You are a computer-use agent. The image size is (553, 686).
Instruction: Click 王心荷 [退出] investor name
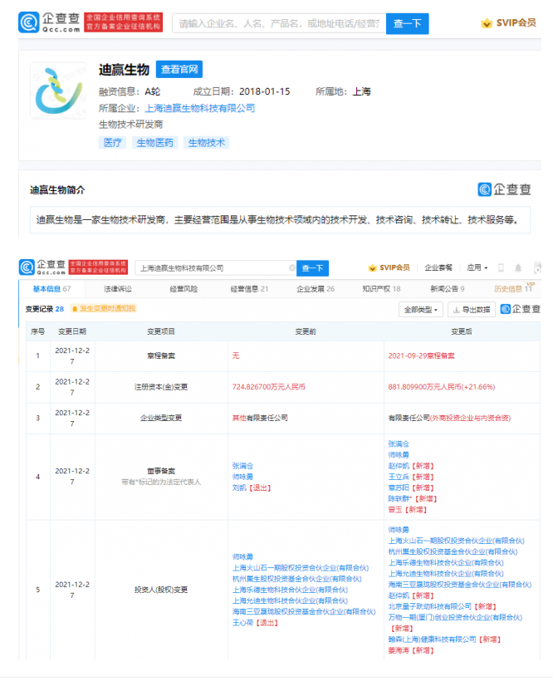pyautogui.click(x=255, y=623)
